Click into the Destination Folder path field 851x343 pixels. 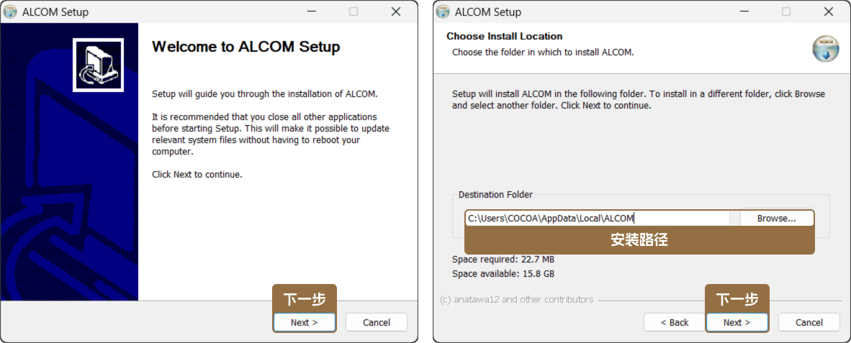[x=598, y=219]
